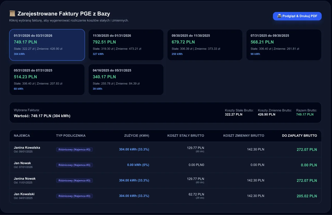Click "(29 dni)" note in Jan Kowalski's row
Image resolution: width=332 pixels, height=215 pixels.
(200, 198)
